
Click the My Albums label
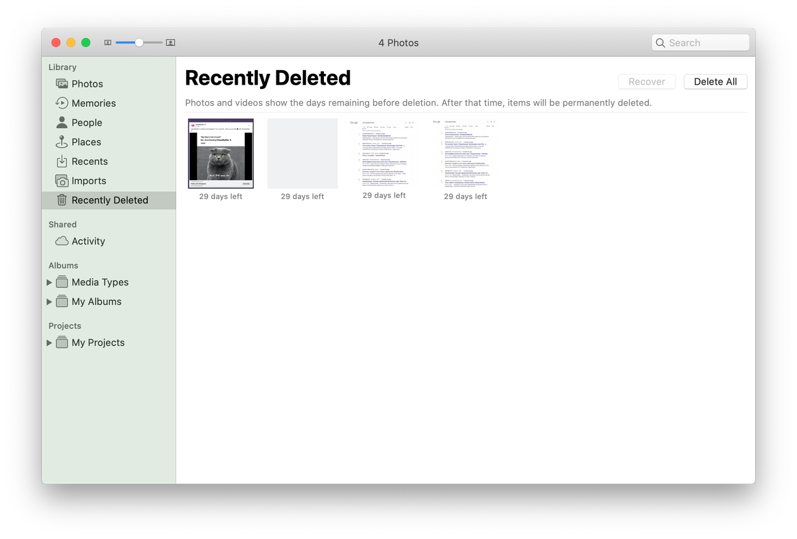96,301
